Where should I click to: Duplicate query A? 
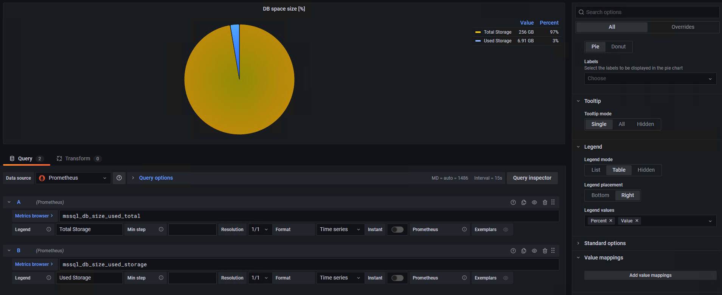pyautogui.click(x=524, y=202)
